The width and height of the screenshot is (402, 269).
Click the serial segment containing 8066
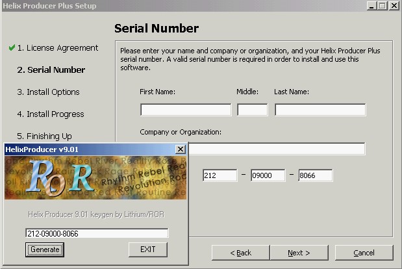point(316,175)
